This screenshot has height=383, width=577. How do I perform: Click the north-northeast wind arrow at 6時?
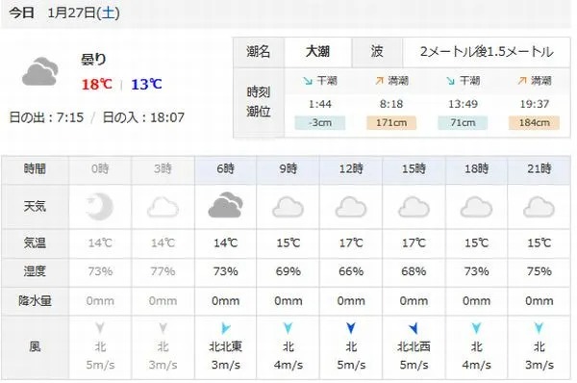[226, 328]
